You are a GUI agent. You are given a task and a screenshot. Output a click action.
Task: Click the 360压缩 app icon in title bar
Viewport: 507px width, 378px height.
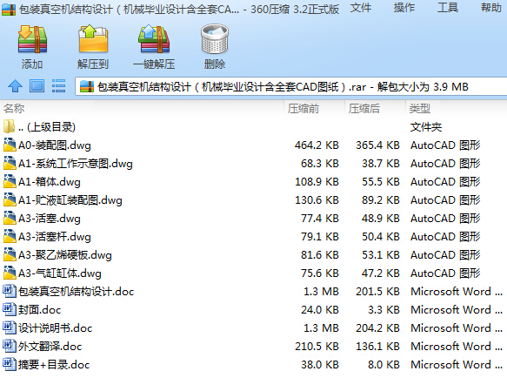pos(9,10)
